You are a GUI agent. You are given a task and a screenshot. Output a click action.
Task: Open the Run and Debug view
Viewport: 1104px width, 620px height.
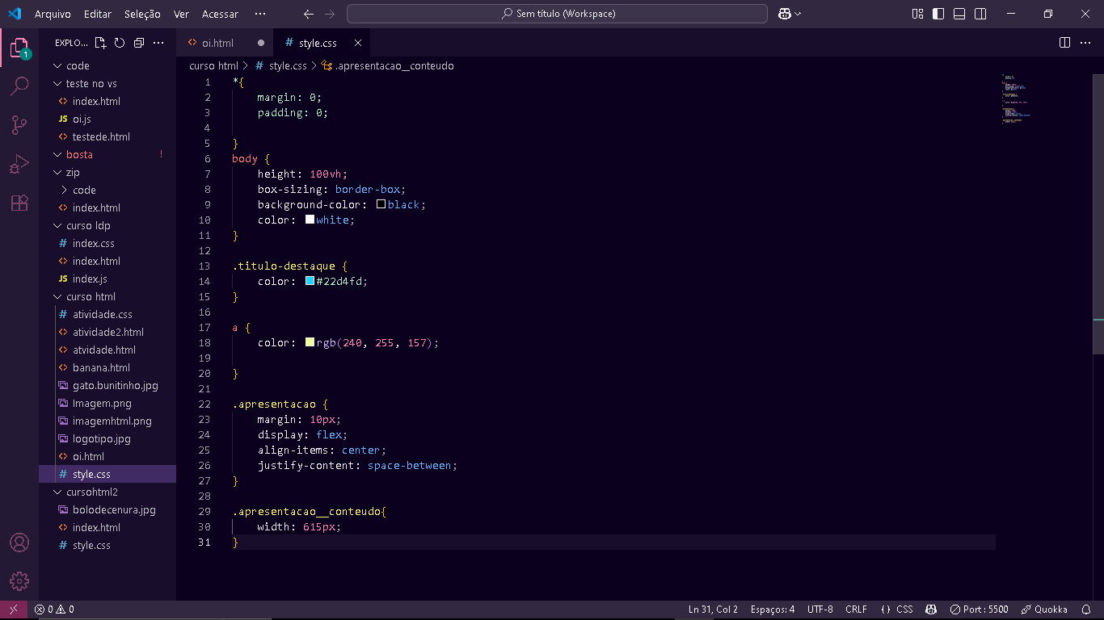19,164
